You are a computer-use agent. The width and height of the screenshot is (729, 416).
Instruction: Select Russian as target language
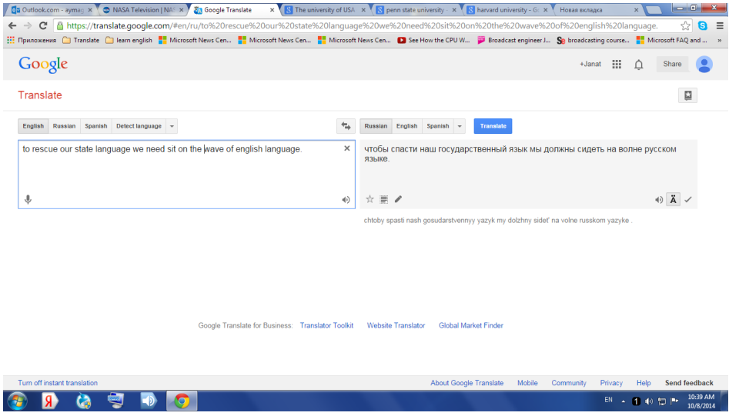point(376,126)
